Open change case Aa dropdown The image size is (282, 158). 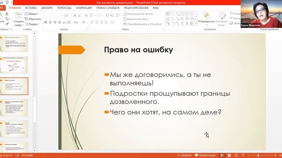(76, 22)
